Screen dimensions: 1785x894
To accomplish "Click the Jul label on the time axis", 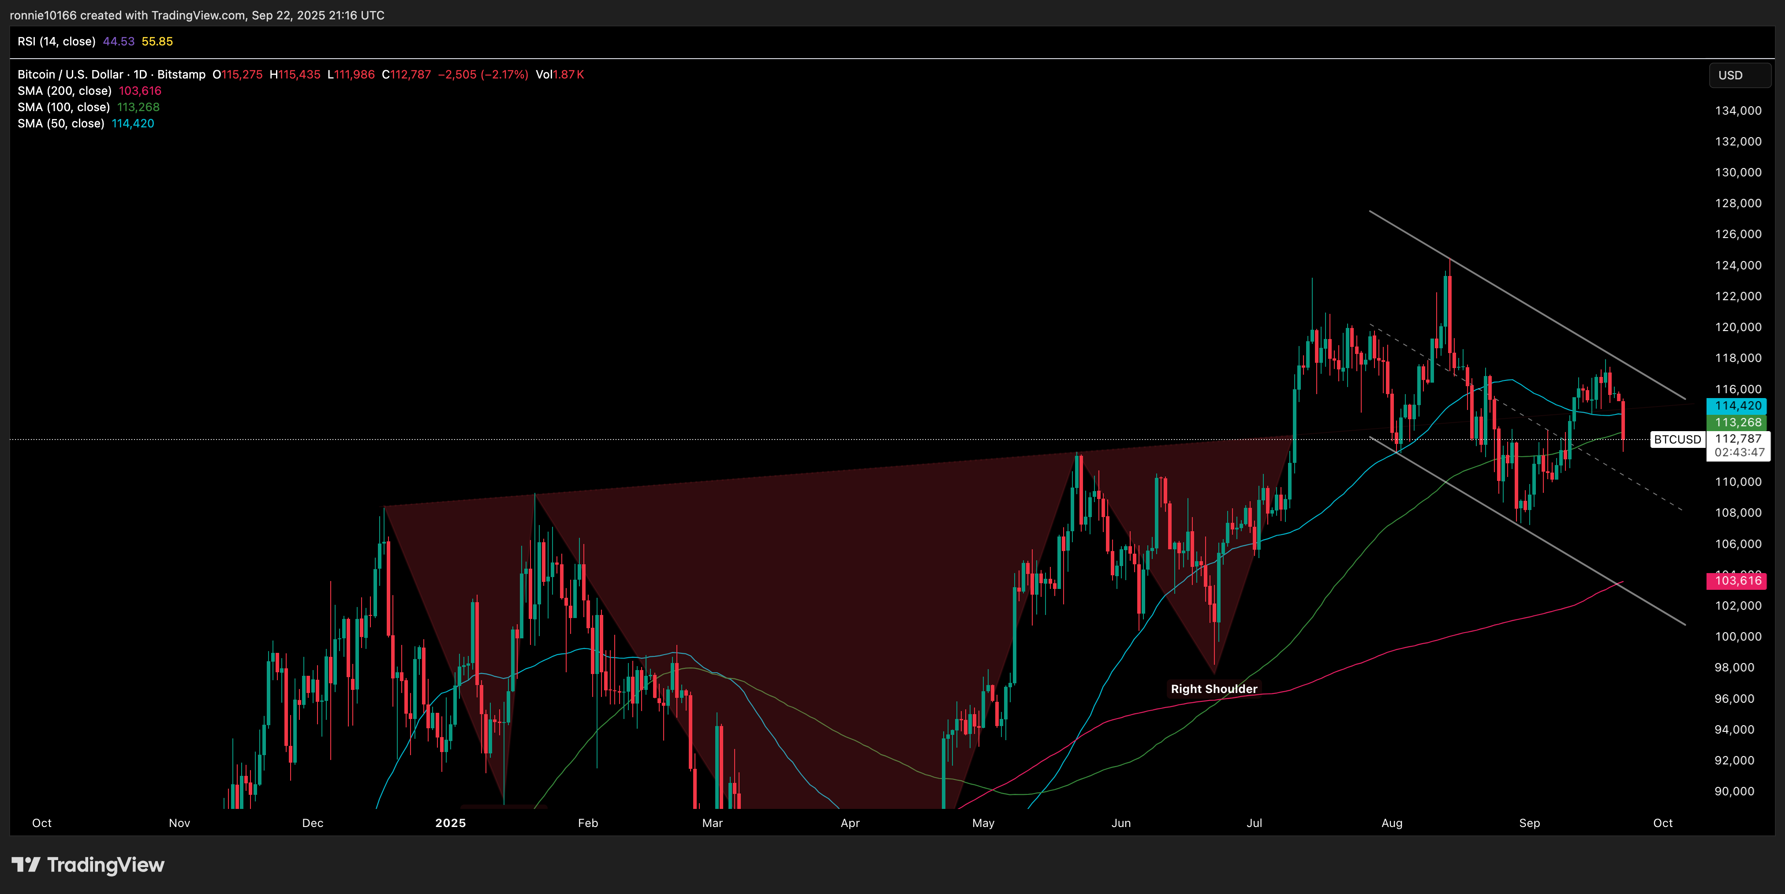I will coord(1254,823).
